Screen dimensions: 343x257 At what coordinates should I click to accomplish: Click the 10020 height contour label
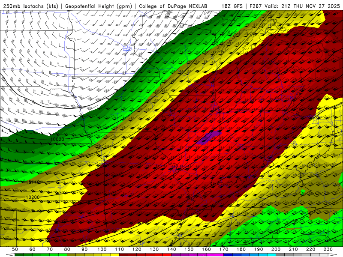pyautogui.click(x=57, y=139)
